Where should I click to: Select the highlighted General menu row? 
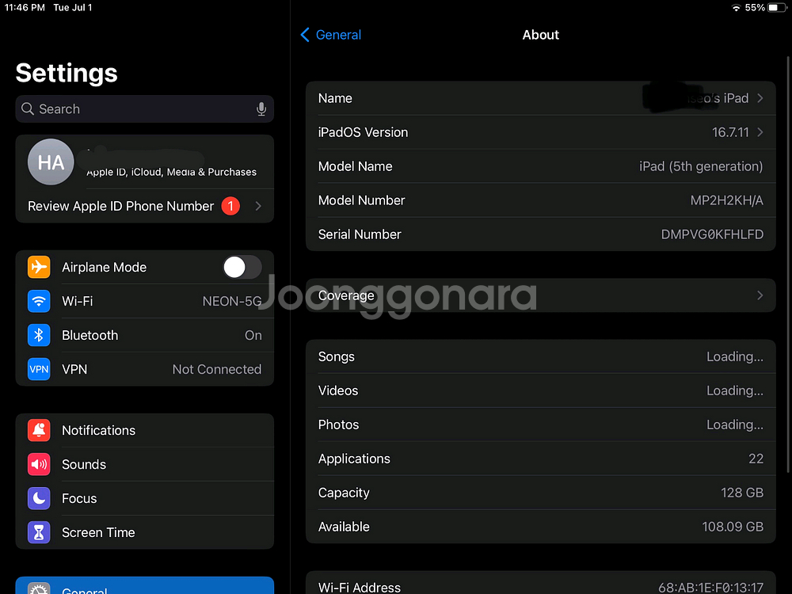point(145,585)
